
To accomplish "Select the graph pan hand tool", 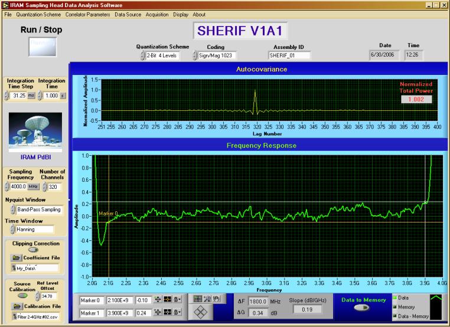I will [x=217, y=299].
